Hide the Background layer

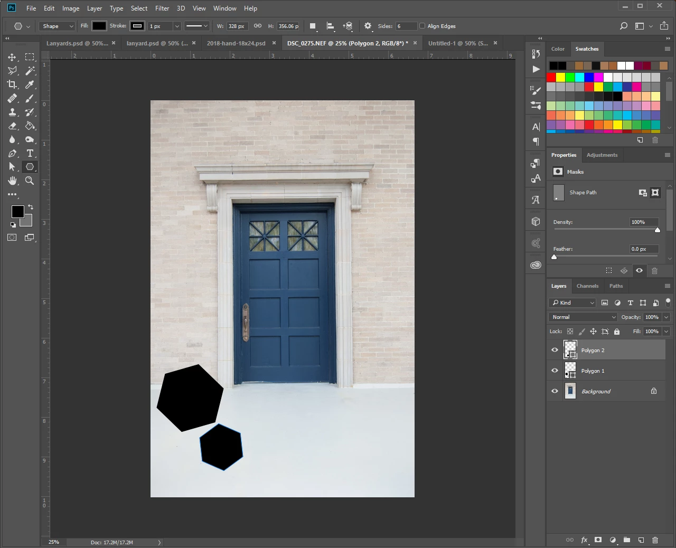pyautogui.click(x=555, y=391)
